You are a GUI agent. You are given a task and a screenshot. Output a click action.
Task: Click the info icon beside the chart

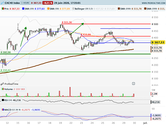tap(133, 84)
